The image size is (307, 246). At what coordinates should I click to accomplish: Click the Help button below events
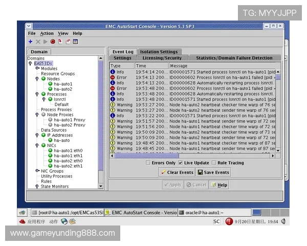pyautogui.click(x=219, y=185)
